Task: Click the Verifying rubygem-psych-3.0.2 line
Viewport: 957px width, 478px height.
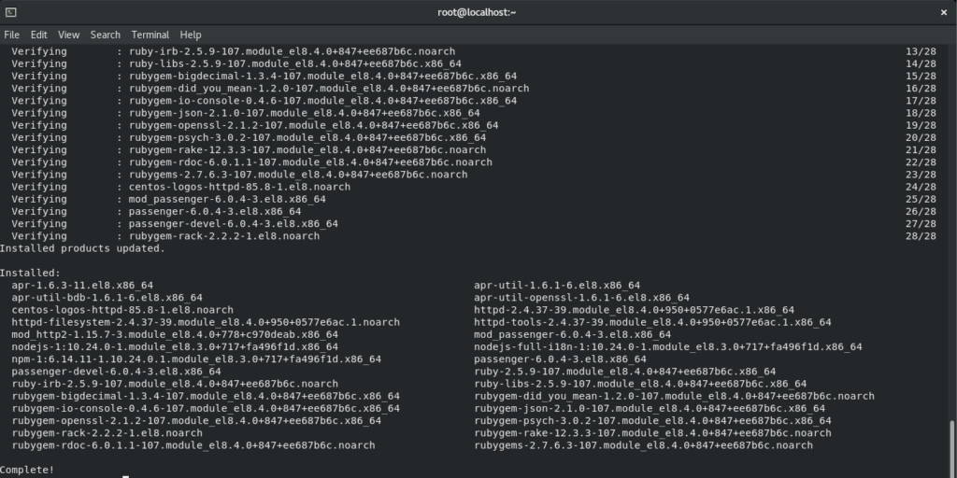Action: pos(474,137)
